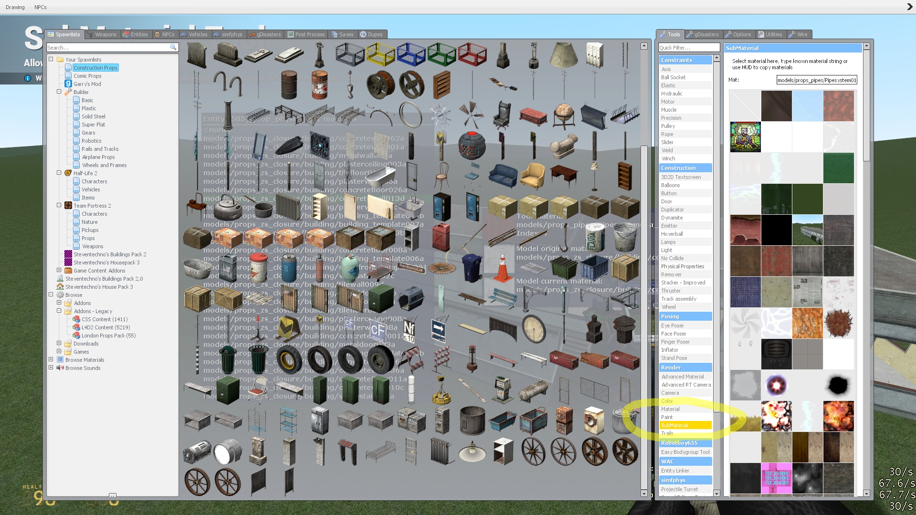Spawn the orange traffic cone prop
The image size is (916, 515).
(502, 268)
